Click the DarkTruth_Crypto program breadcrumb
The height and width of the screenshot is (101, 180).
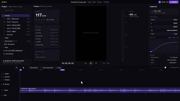(x=46, y=6)
